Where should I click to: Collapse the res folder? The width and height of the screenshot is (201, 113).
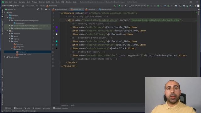point(7,31)
